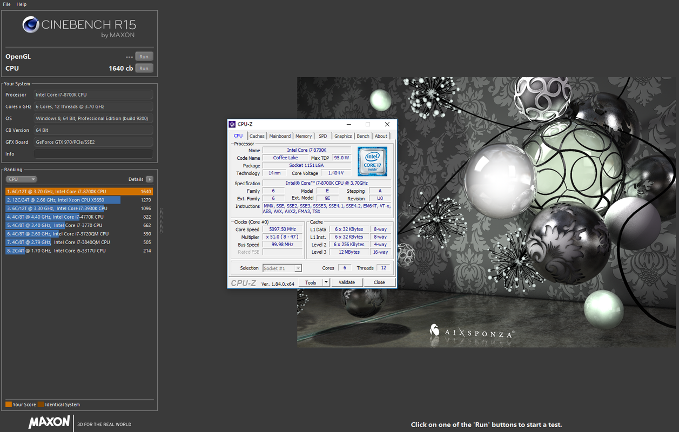
Task: Click the CPU score value 1640 cb
Action: pyautogui.click(x=121, y=69)
